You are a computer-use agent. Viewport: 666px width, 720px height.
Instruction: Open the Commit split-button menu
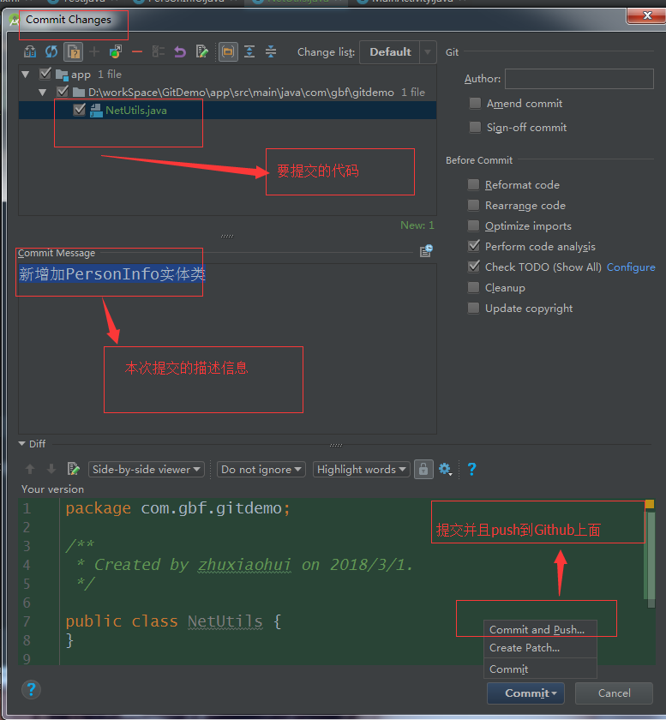pos(555,693)
